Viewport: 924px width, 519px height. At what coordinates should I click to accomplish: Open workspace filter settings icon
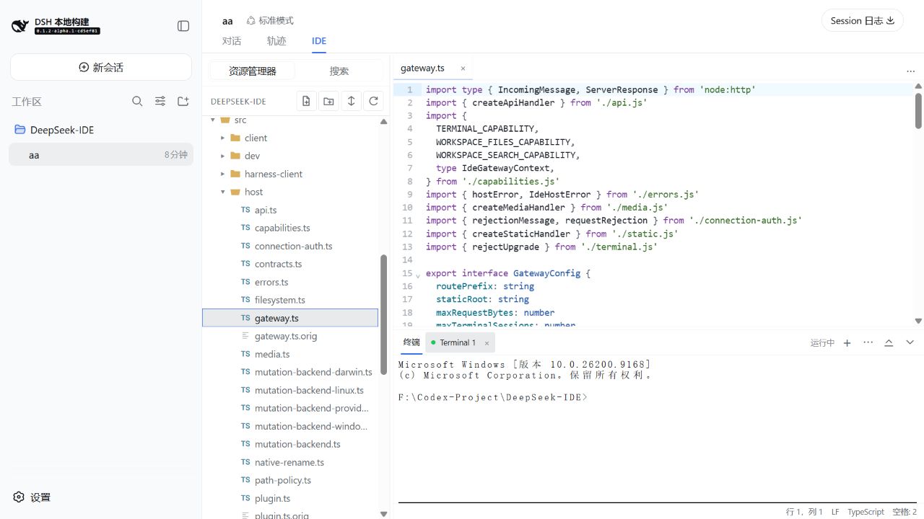pos(160,102)
